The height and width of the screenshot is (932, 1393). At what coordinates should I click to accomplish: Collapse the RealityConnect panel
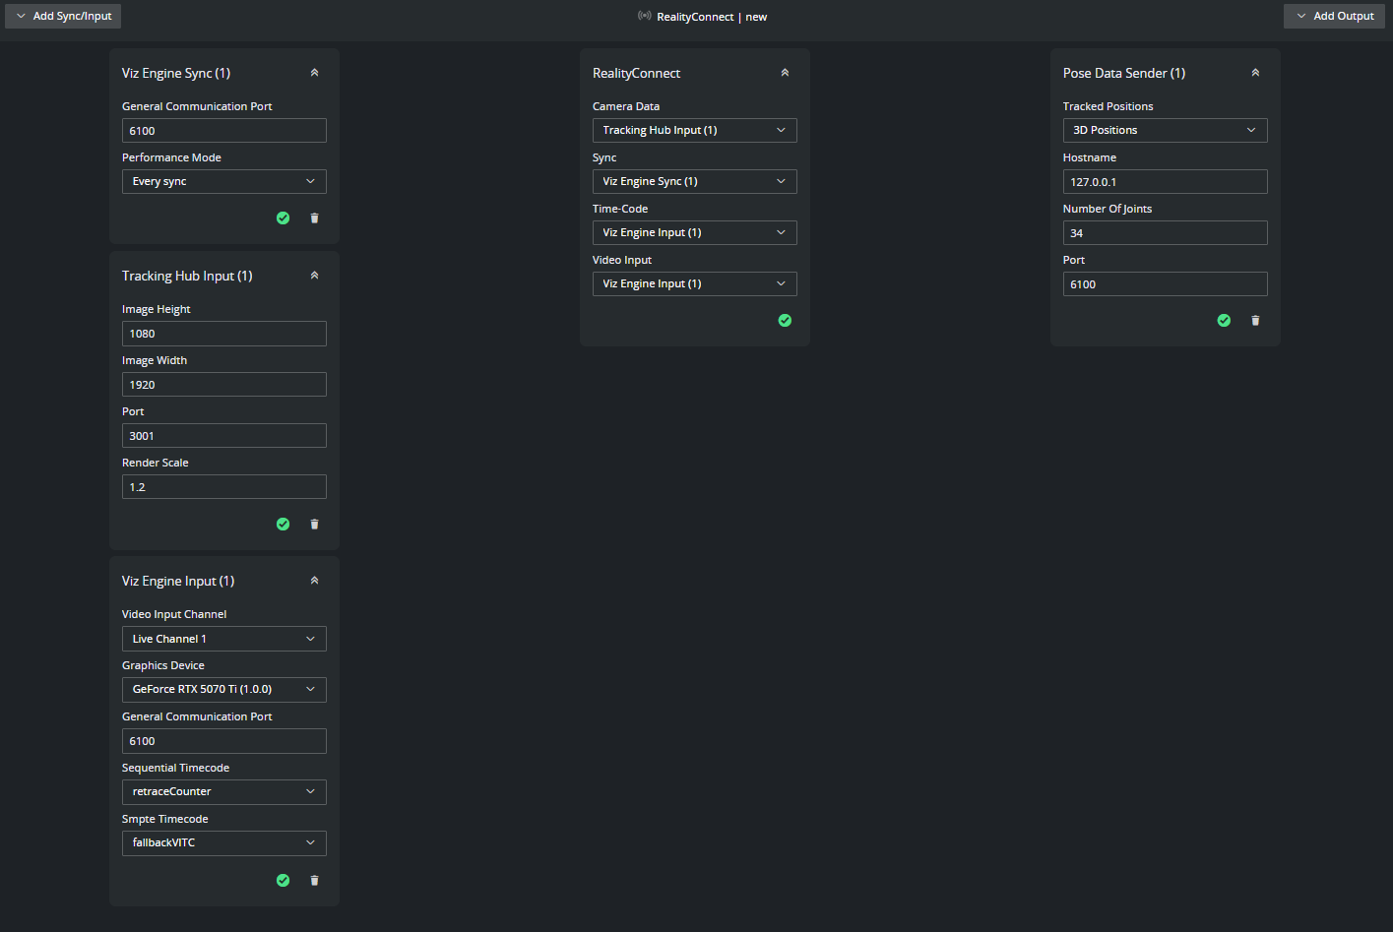click(785, 73)
